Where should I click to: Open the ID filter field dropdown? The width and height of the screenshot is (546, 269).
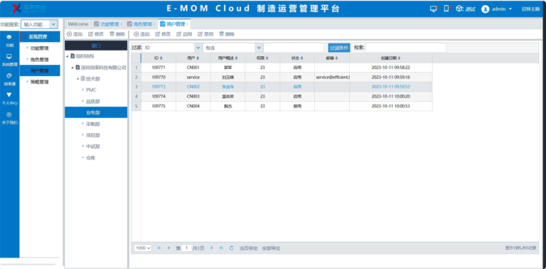(x=198, y=48)
